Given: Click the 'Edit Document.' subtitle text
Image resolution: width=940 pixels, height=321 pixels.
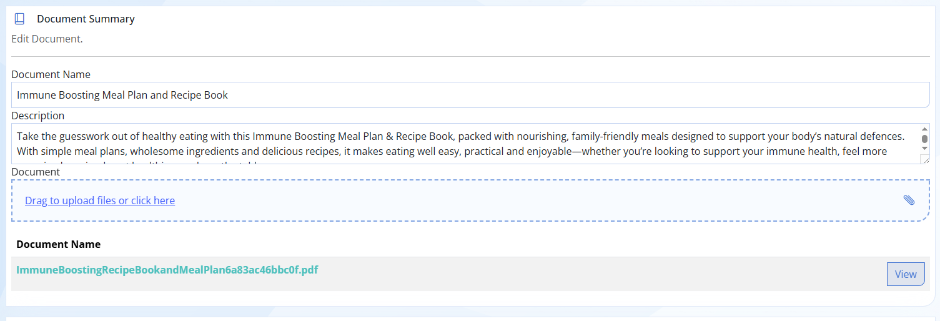Looking at the screenshot, I should (47, 39).
